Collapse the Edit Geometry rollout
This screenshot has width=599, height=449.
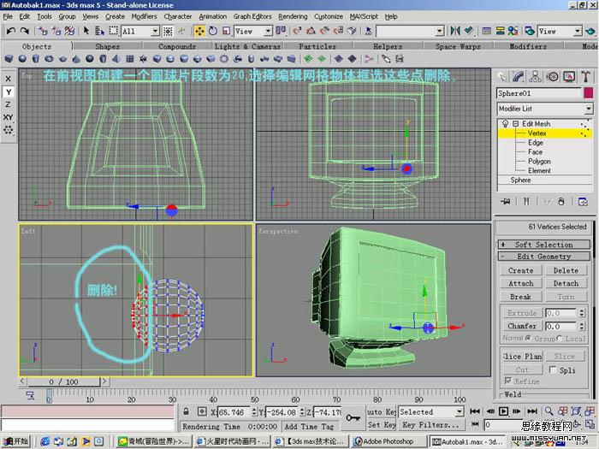pyautogui.click(x=544, y=257)
